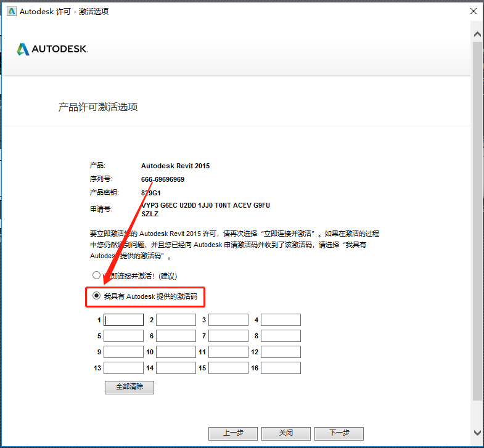Click the request code second line SZLZ

[x=150, y=214]
